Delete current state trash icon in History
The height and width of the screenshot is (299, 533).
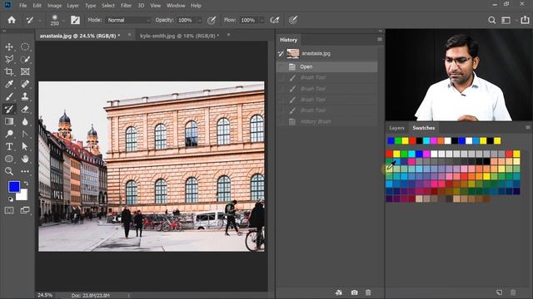pos(368,292)
